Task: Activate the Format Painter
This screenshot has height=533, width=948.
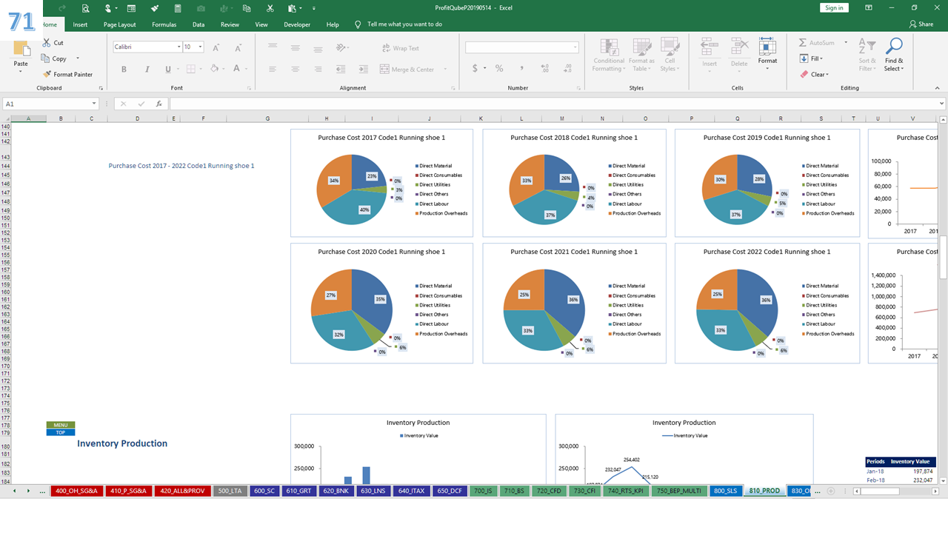Action: point(67,74)
